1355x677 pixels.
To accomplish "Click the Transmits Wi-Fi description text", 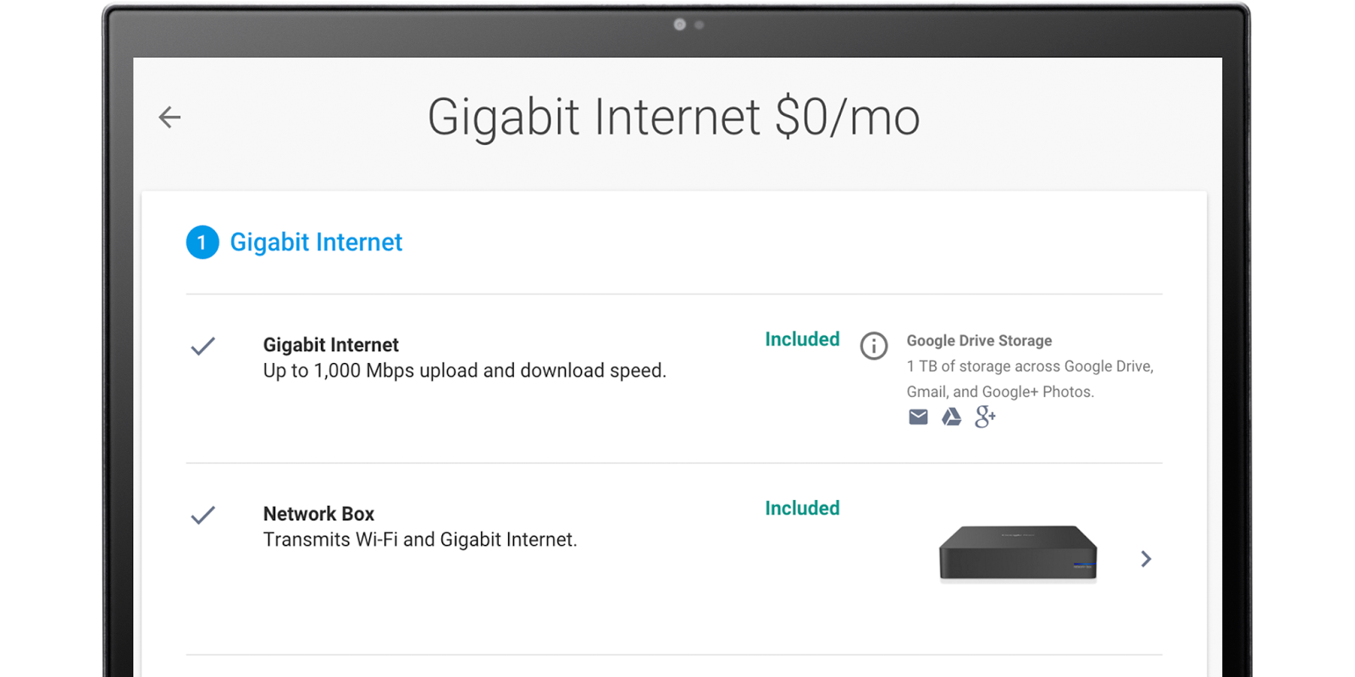I will [420, 540].
